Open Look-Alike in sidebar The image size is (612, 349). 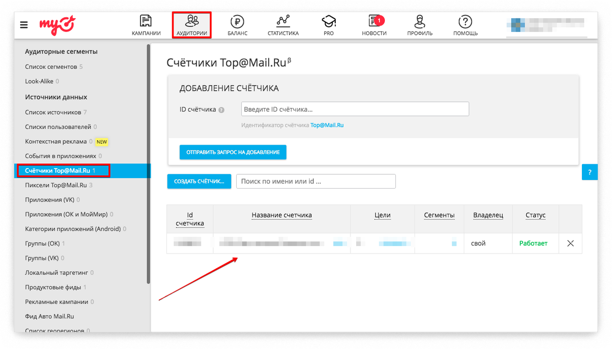coord(42,81)
